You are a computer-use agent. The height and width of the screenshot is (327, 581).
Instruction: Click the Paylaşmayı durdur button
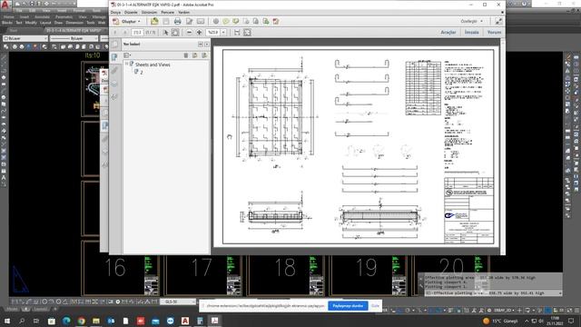tap(348, 306)
